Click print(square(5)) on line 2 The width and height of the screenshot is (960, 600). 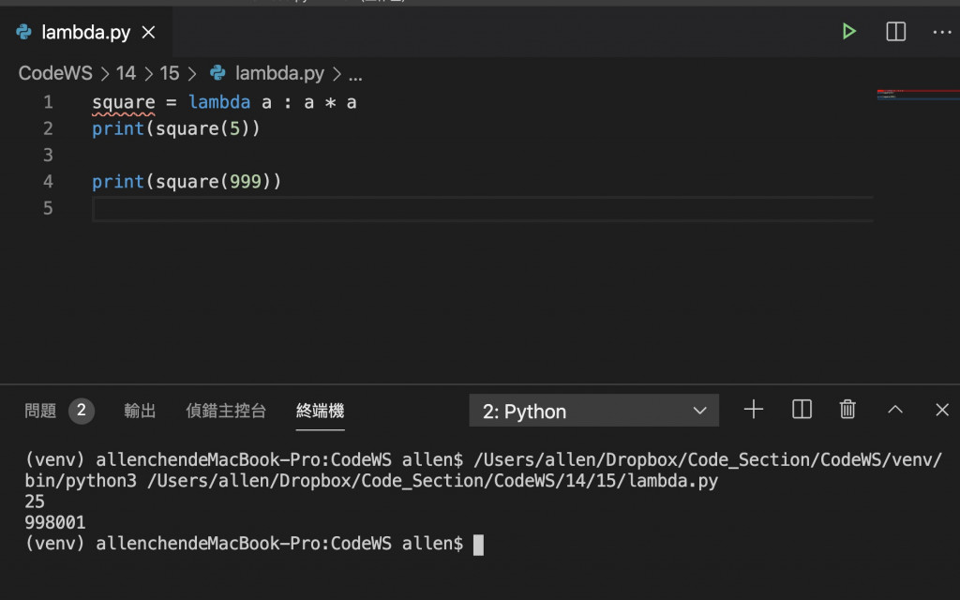(x=175, y=128)
